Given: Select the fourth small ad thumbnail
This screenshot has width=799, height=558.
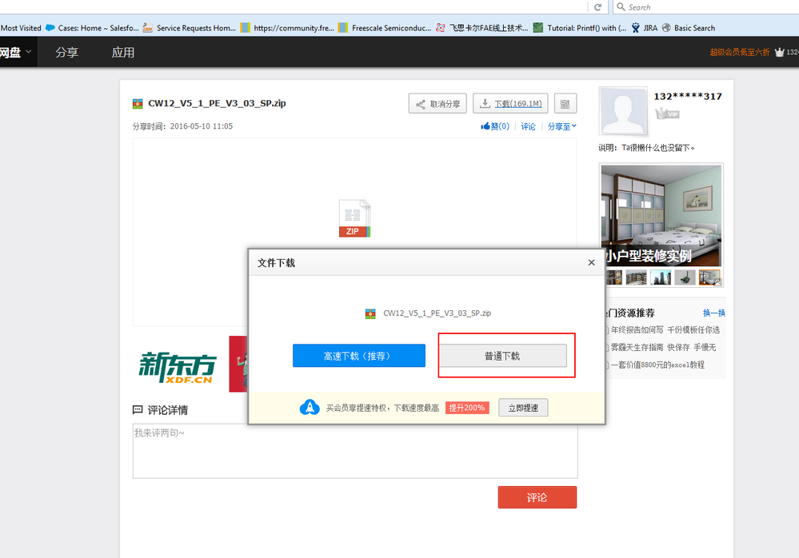Looking at the screenshot, I should coord(685,278).
